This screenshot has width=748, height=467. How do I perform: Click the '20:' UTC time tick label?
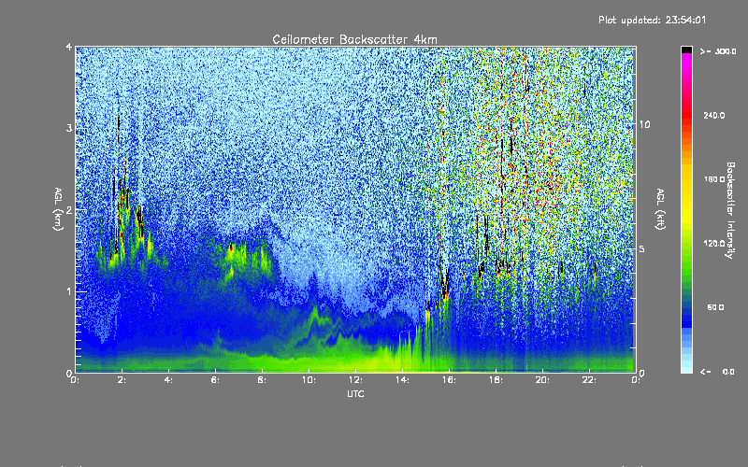tap(542, 380)
